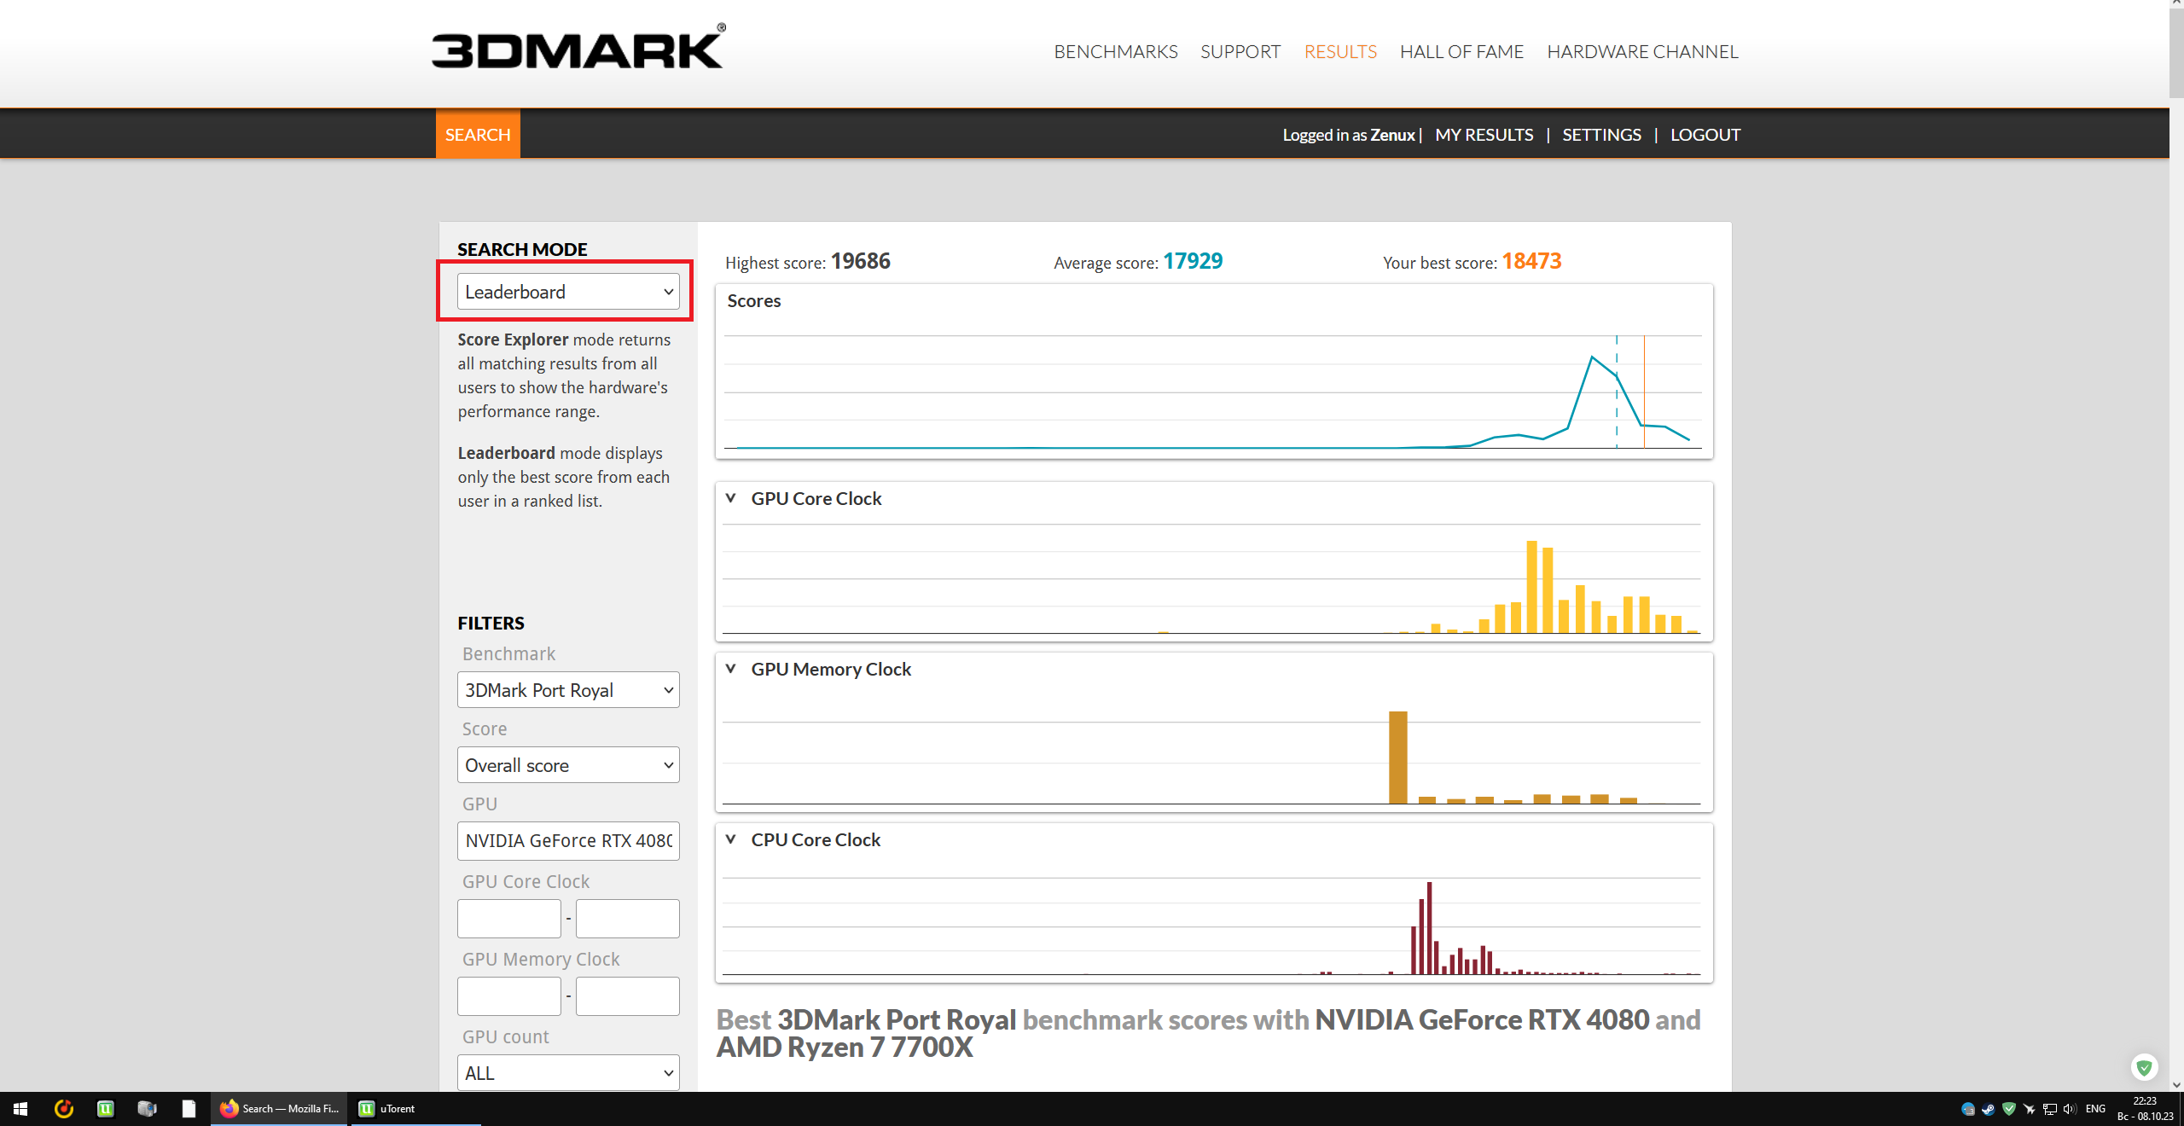Open Steam from system tray
The width and height of the screenshot is (2184, 1126).
click(x=1989, y=1109)
